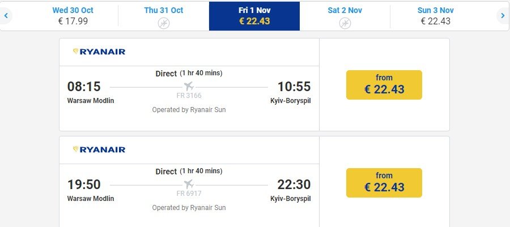Click the 08:15 departure time
The width and height of the screenshot is (510, 227).
point(84,87)
